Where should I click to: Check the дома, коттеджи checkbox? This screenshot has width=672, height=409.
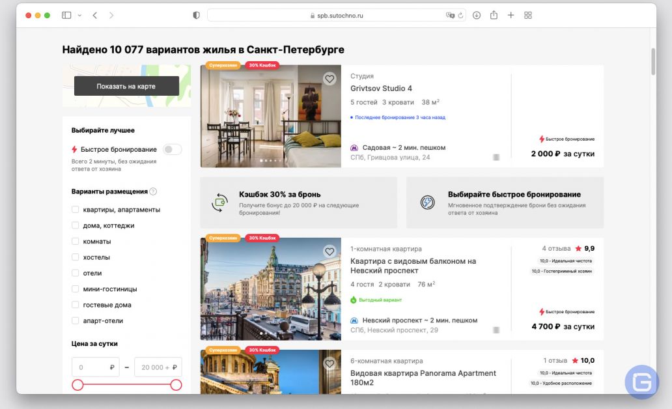(x=76, y=225)
